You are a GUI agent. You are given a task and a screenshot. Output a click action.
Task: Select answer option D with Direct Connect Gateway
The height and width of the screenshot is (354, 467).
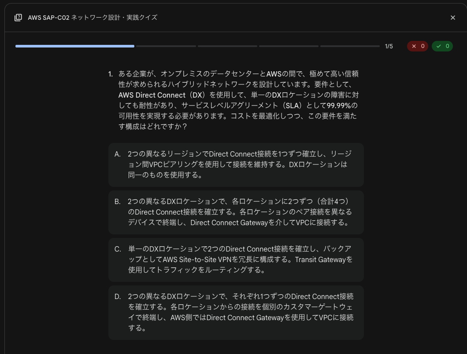click(x=236, y=312)
